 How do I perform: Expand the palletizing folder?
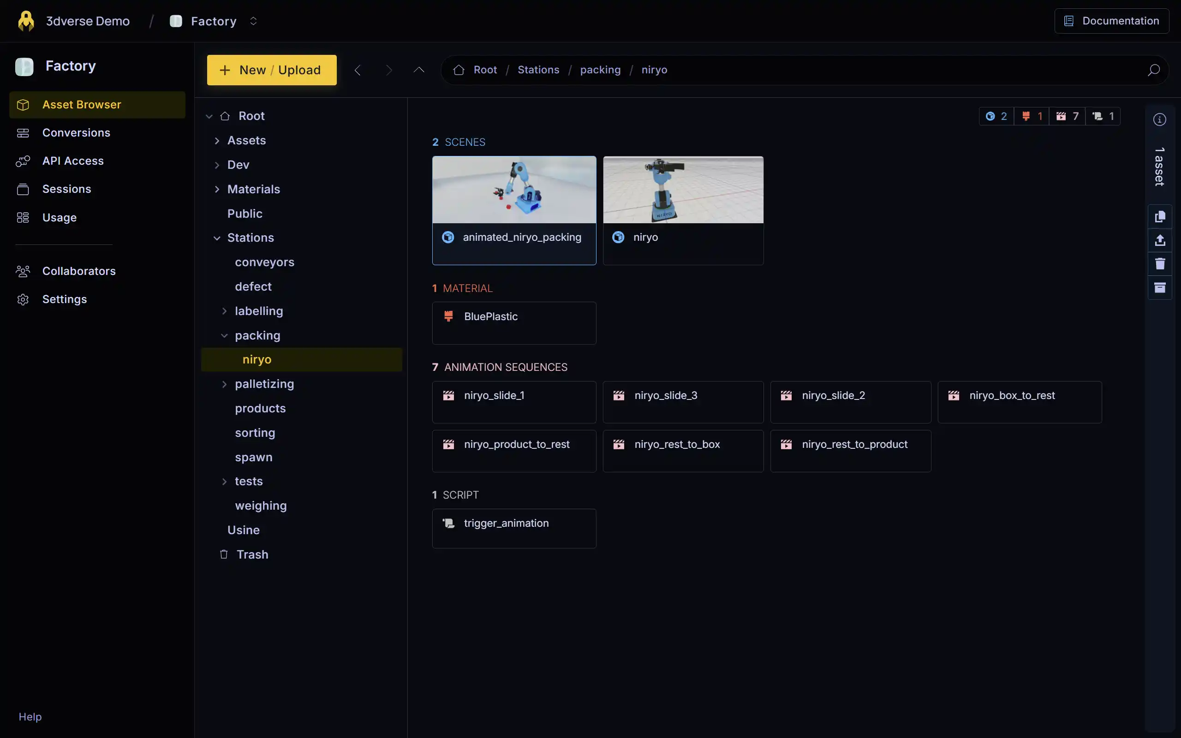[x=225, y=384]
